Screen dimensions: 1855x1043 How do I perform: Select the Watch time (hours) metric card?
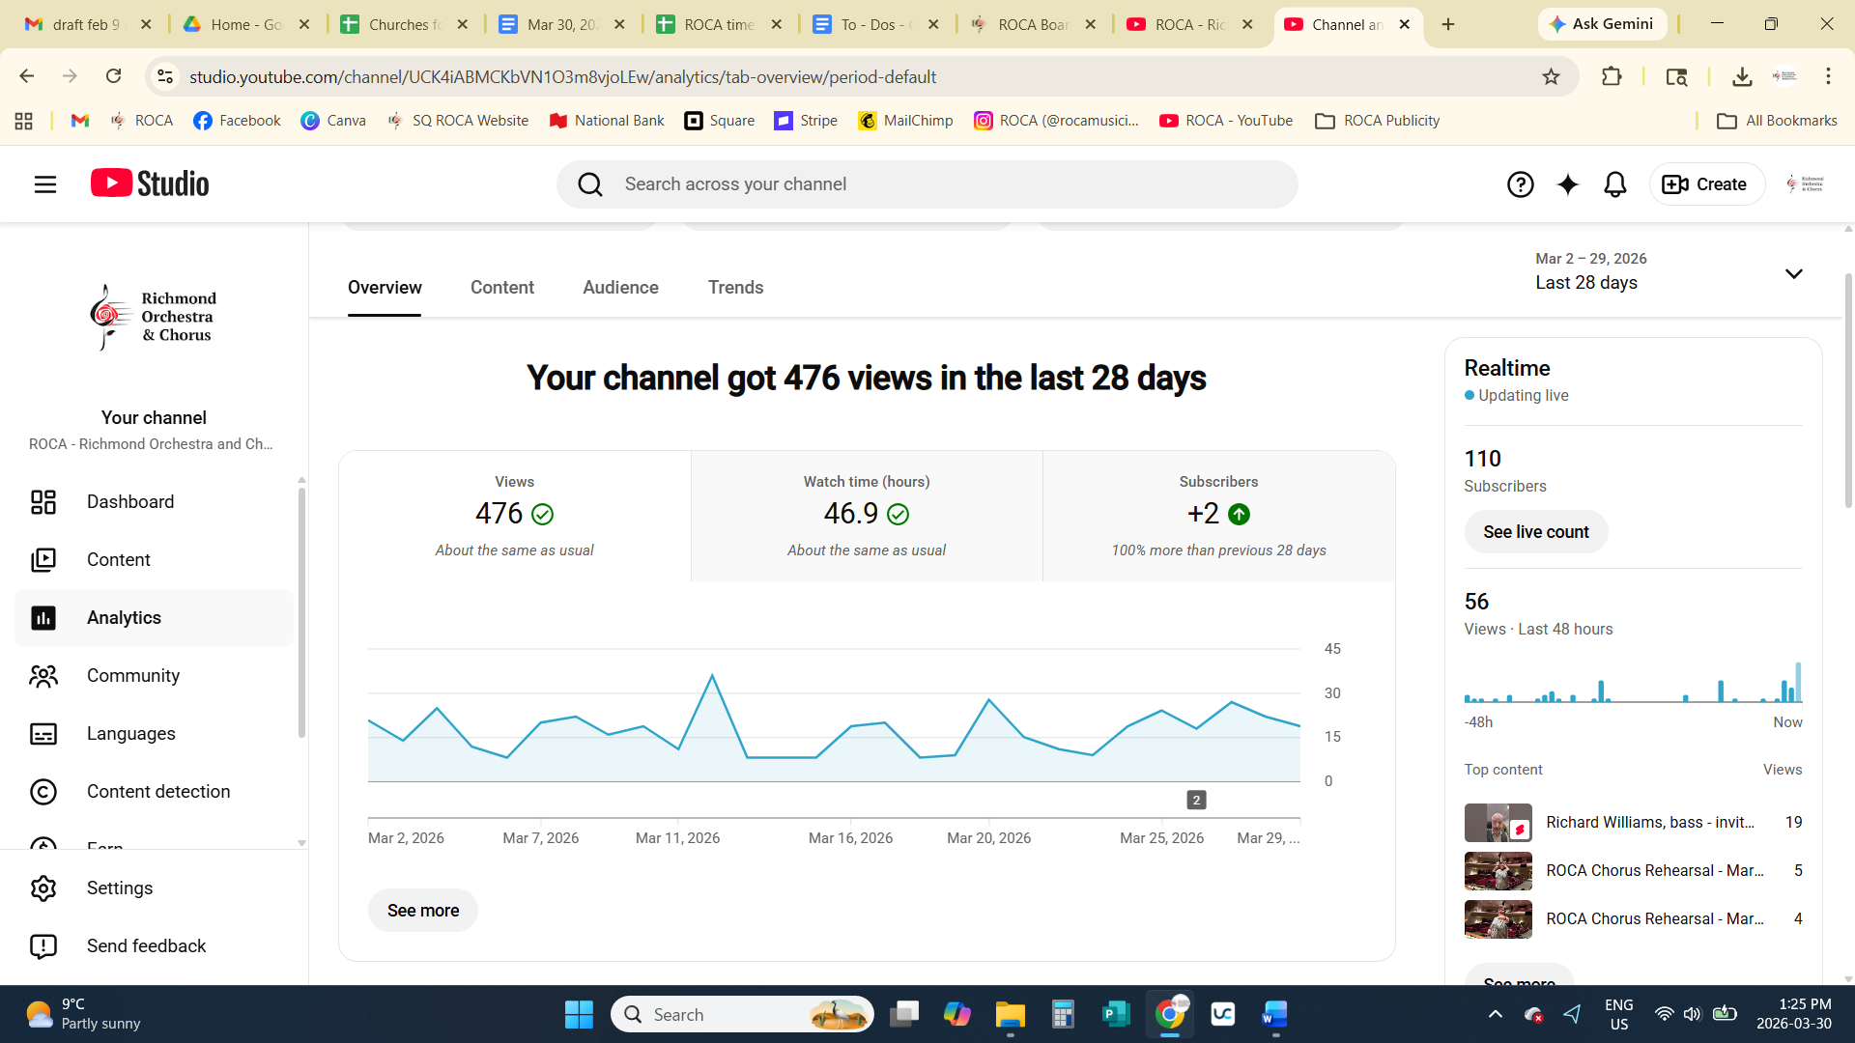[867, 516]
